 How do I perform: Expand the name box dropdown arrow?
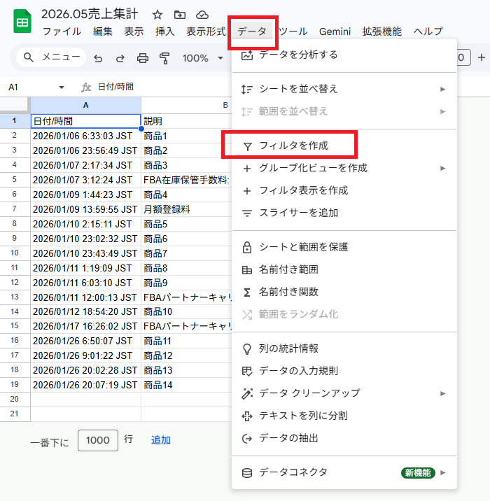pyautogui.click(x=62, y=87)
